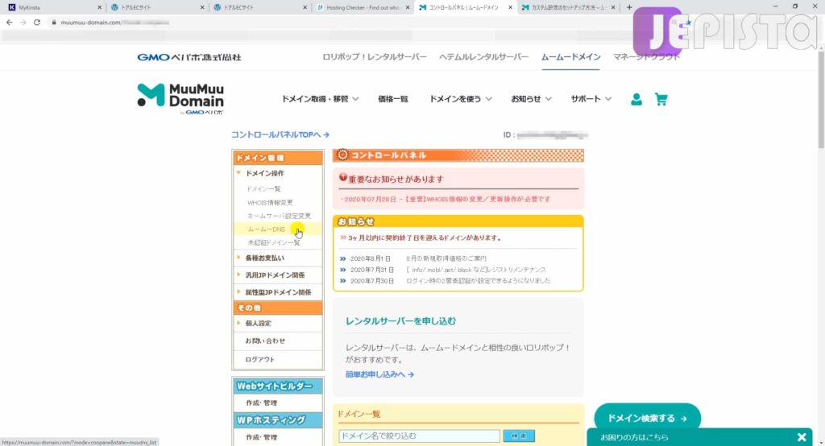Select ムームードメイン in top navigation

click(571, 57)
